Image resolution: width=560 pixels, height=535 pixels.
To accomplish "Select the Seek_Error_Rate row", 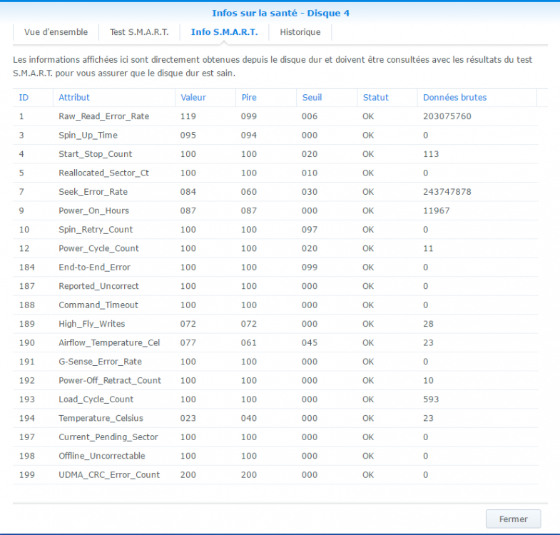I will coord(93,192).
